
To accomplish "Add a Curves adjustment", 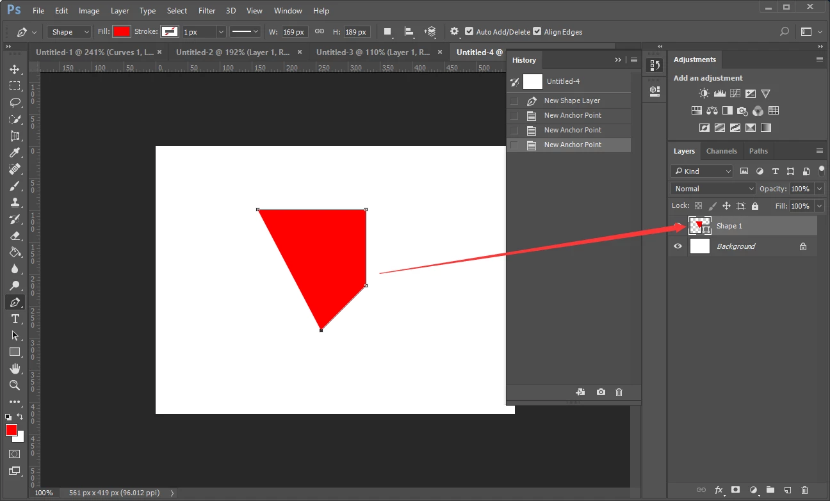I will 735,93.
